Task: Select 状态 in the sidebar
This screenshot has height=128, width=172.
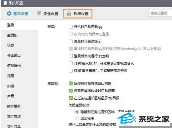Action: [11, 45]
